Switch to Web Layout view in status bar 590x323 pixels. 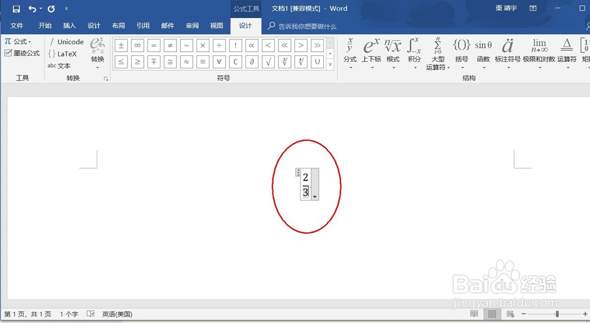510,314
